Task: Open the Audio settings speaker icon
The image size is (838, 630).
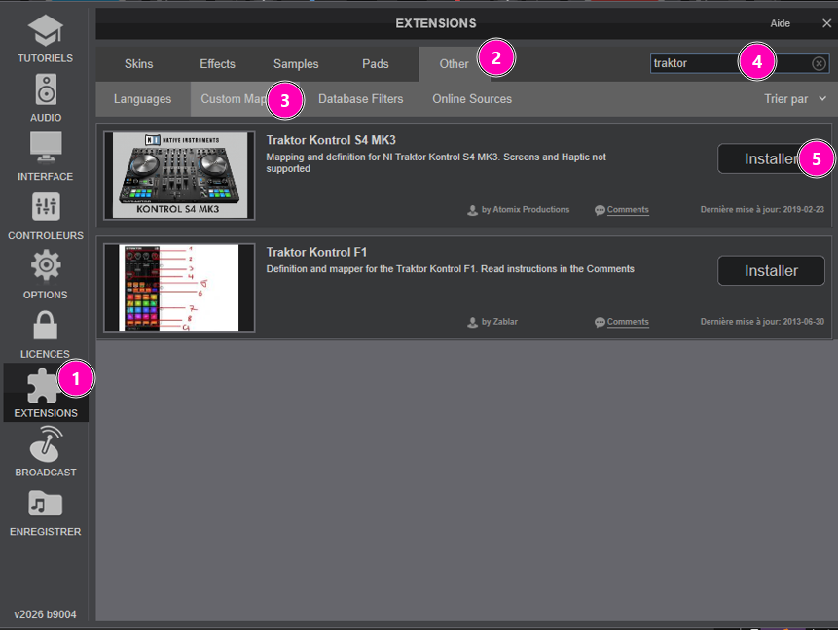Action: point(45,90)
